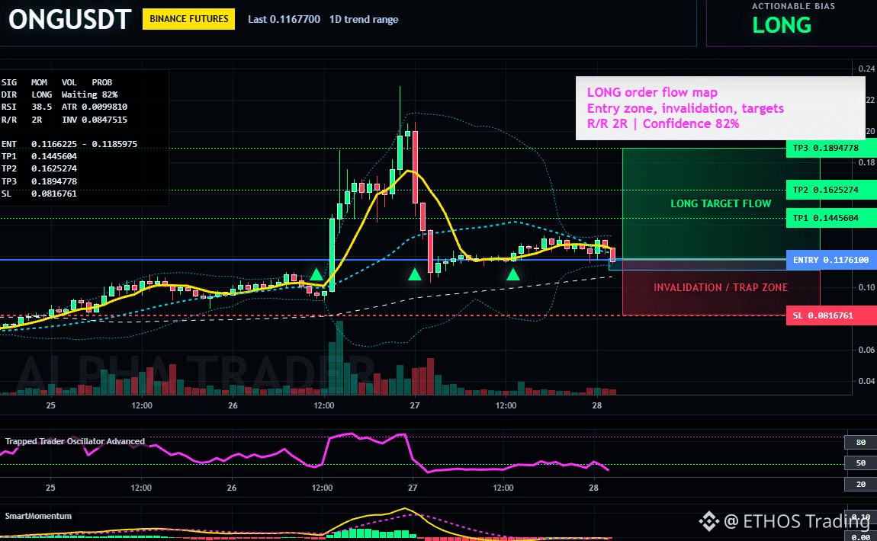This screenshot has height=541, width=877.
Task: Click the 0.24 price axis label
Action: point(866,69)
